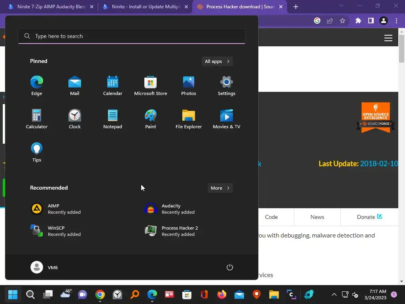
Task: Launch the pinned Movies & TV app
Action: 227,119
